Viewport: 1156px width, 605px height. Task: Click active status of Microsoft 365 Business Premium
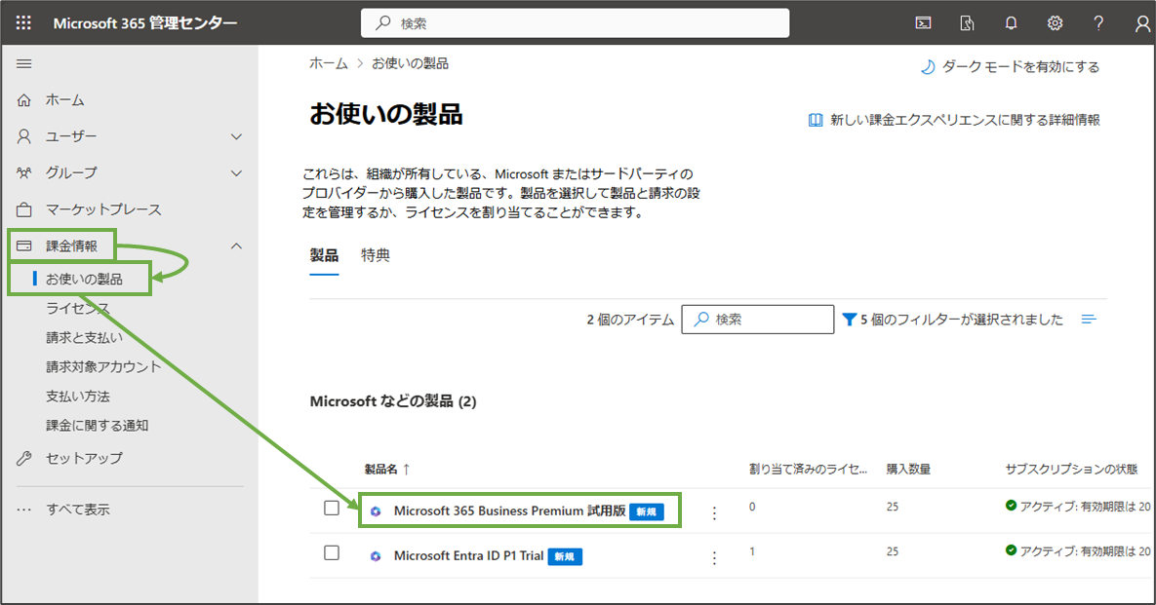[x=1078, y=507]
